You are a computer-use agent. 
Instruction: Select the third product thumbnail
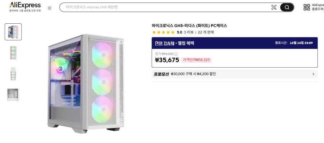(13, 74)
